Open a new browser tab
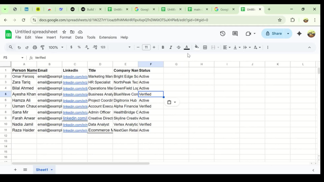The image size is (324, 182). tap(269, 9)
